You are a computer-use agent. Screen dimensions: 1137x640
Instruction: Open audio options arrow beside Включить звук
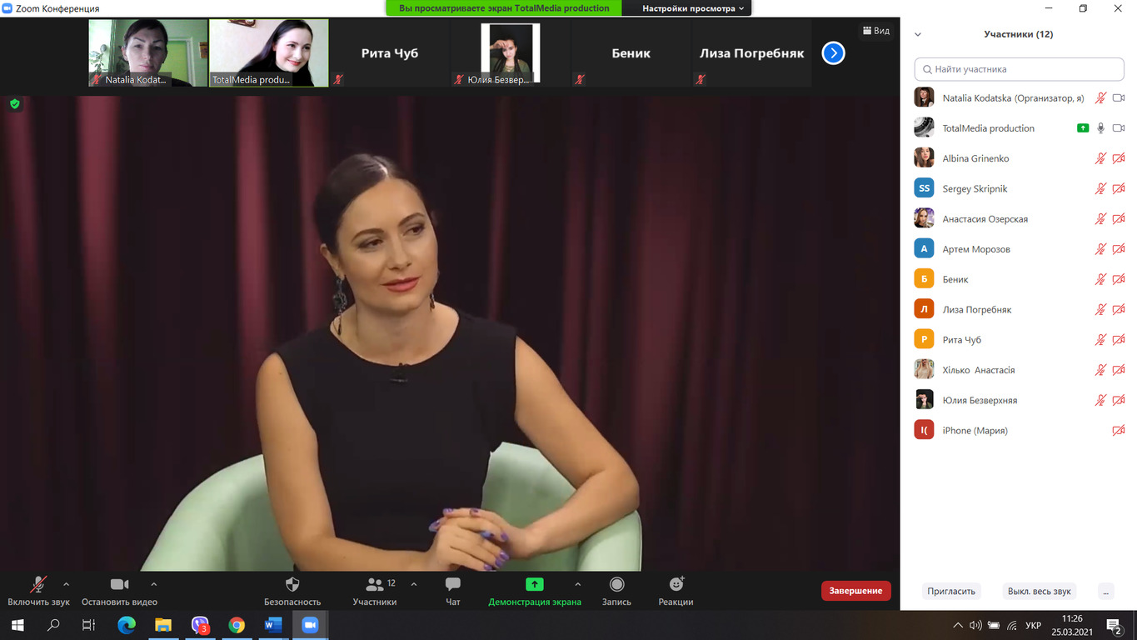(x=66, y=584)
